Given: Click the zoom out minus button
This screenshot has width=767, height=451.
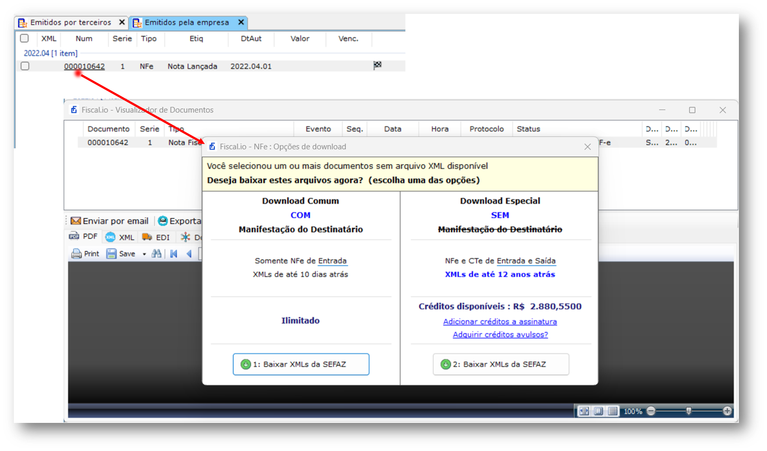Looking at the screenshot, I should [651, 411].
